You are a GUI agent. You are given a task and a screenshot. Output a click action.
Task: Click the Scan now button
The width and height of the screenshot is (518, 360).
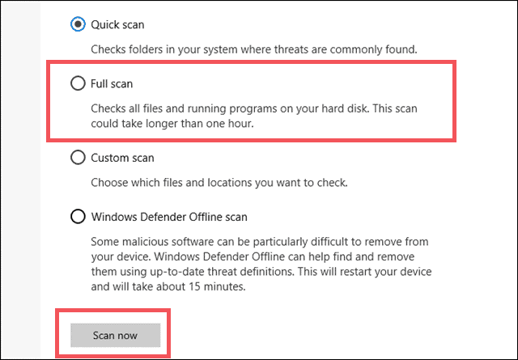click(115, 335)
